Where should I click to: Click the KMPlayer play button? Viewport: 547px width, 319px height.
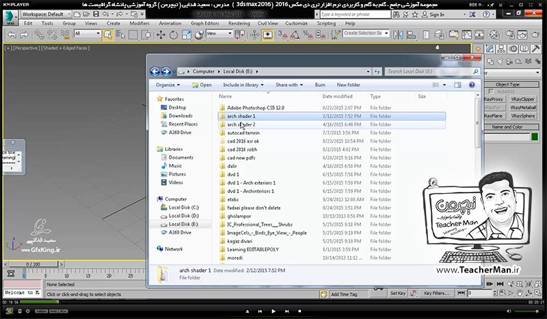[x=273, y=311]
